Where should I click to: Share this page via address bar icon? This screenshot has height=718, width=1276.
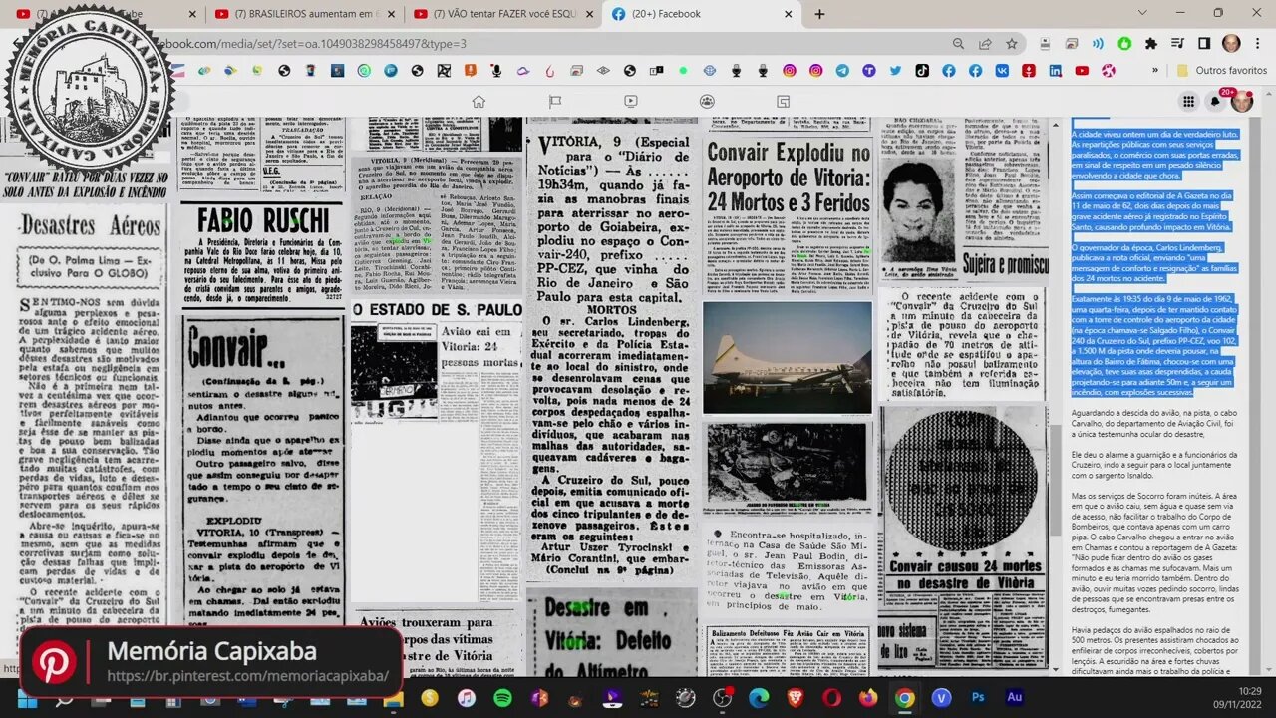[985, 44]
